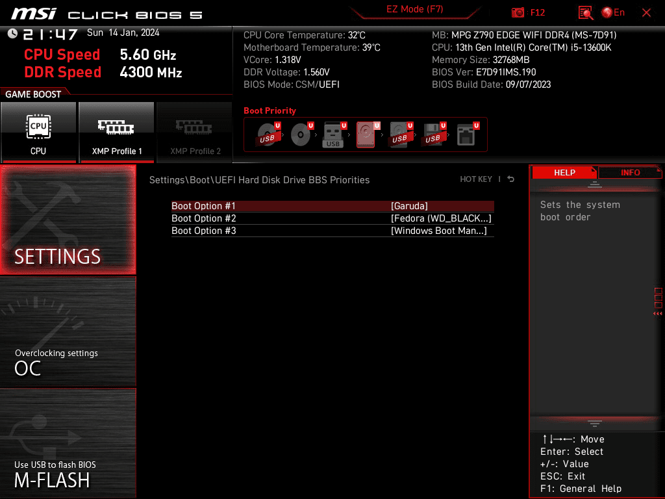Viewport: 665px width, 499px height.
Task: Select the USB hard disk boot priority icon
Action: tap(401, 134)
